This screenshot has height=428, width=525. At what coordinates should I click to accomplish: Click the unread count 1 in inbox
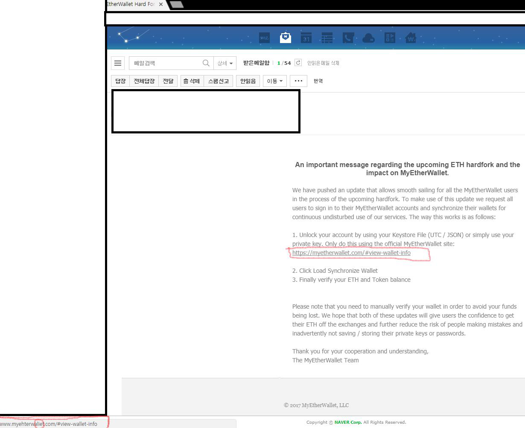[279, 63]
